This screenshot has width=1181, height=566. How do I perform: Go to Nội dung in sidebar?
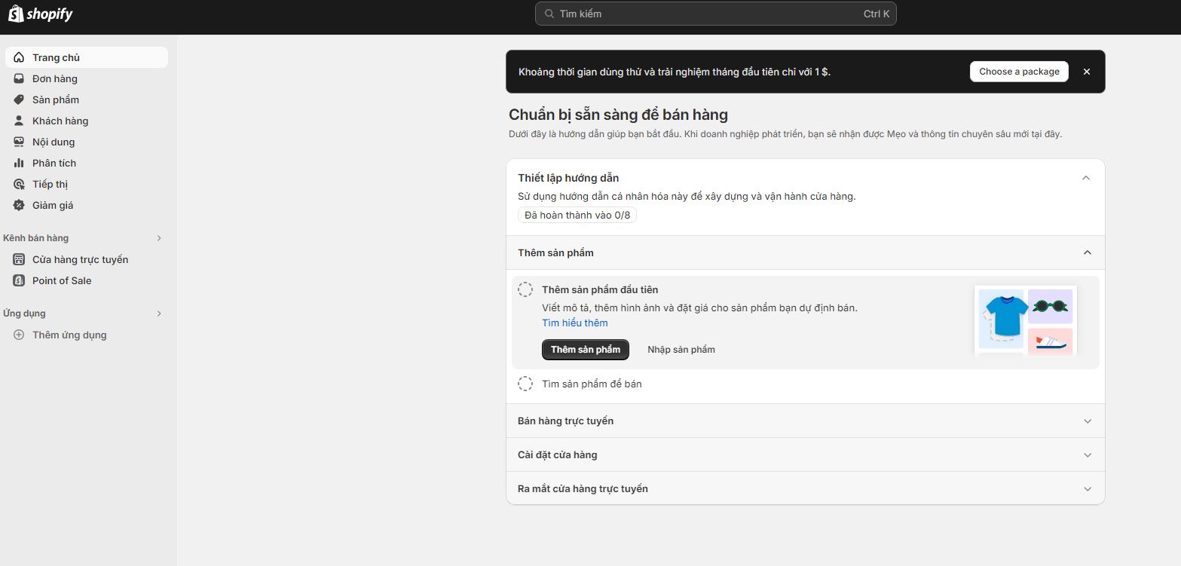tap(54, 142)
